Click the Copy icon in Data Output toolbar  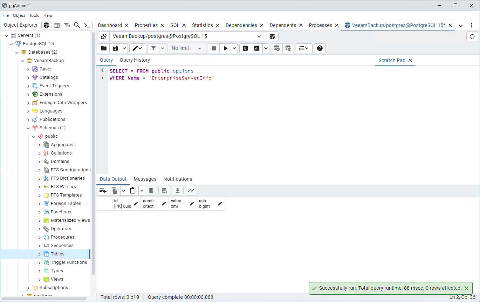coord(114,191)
